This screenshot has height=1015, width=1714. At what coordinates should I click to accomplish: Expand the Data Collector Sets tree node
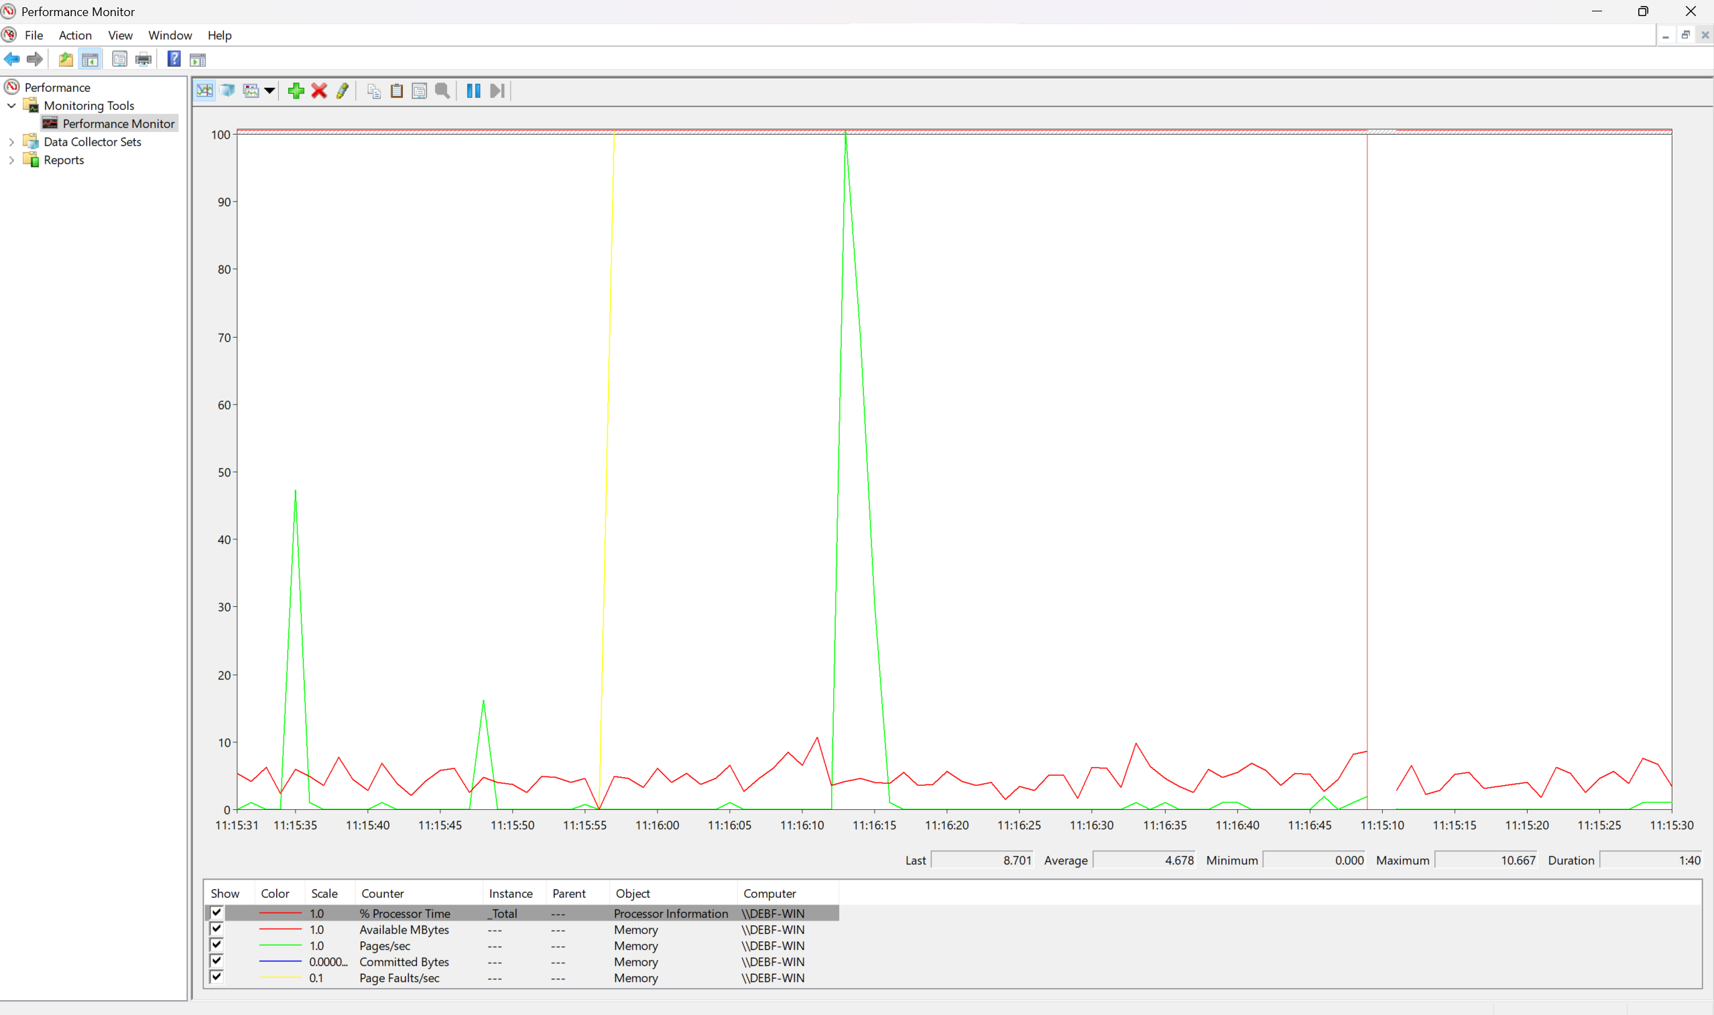[11, 141]
